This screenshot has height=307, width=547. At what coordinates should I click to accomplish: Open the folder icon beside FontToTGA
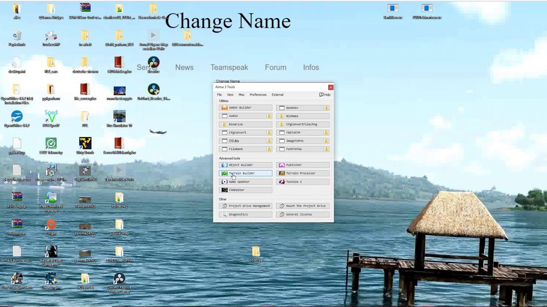tap(326, 149)
